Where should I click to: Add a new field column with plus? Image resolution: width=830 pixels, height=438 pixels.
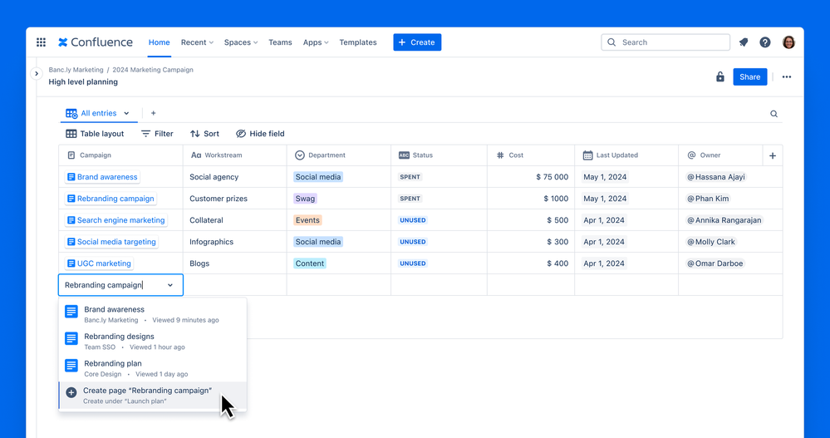[773, 155]
